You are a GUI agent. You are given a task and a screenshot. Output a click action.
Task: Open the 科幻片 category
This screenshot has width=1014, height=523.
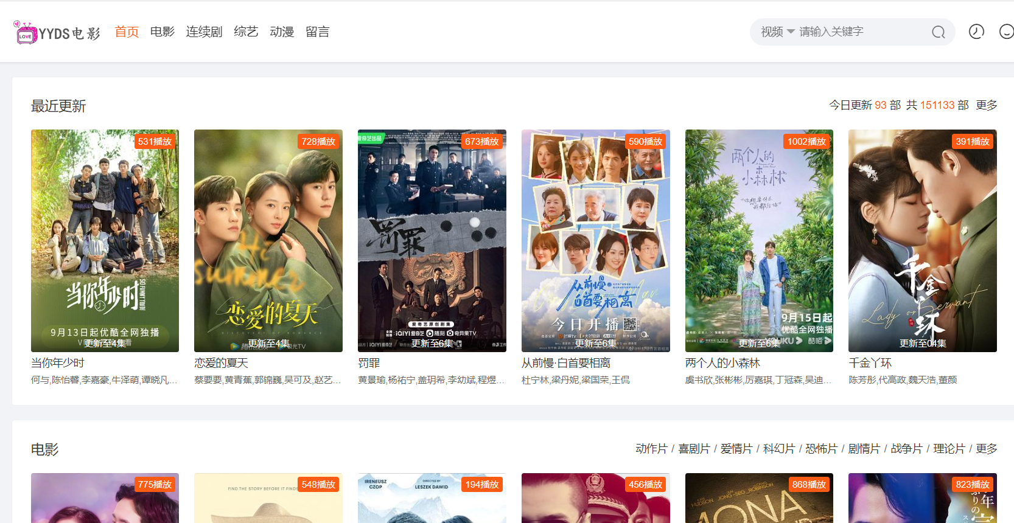[779, 449]
